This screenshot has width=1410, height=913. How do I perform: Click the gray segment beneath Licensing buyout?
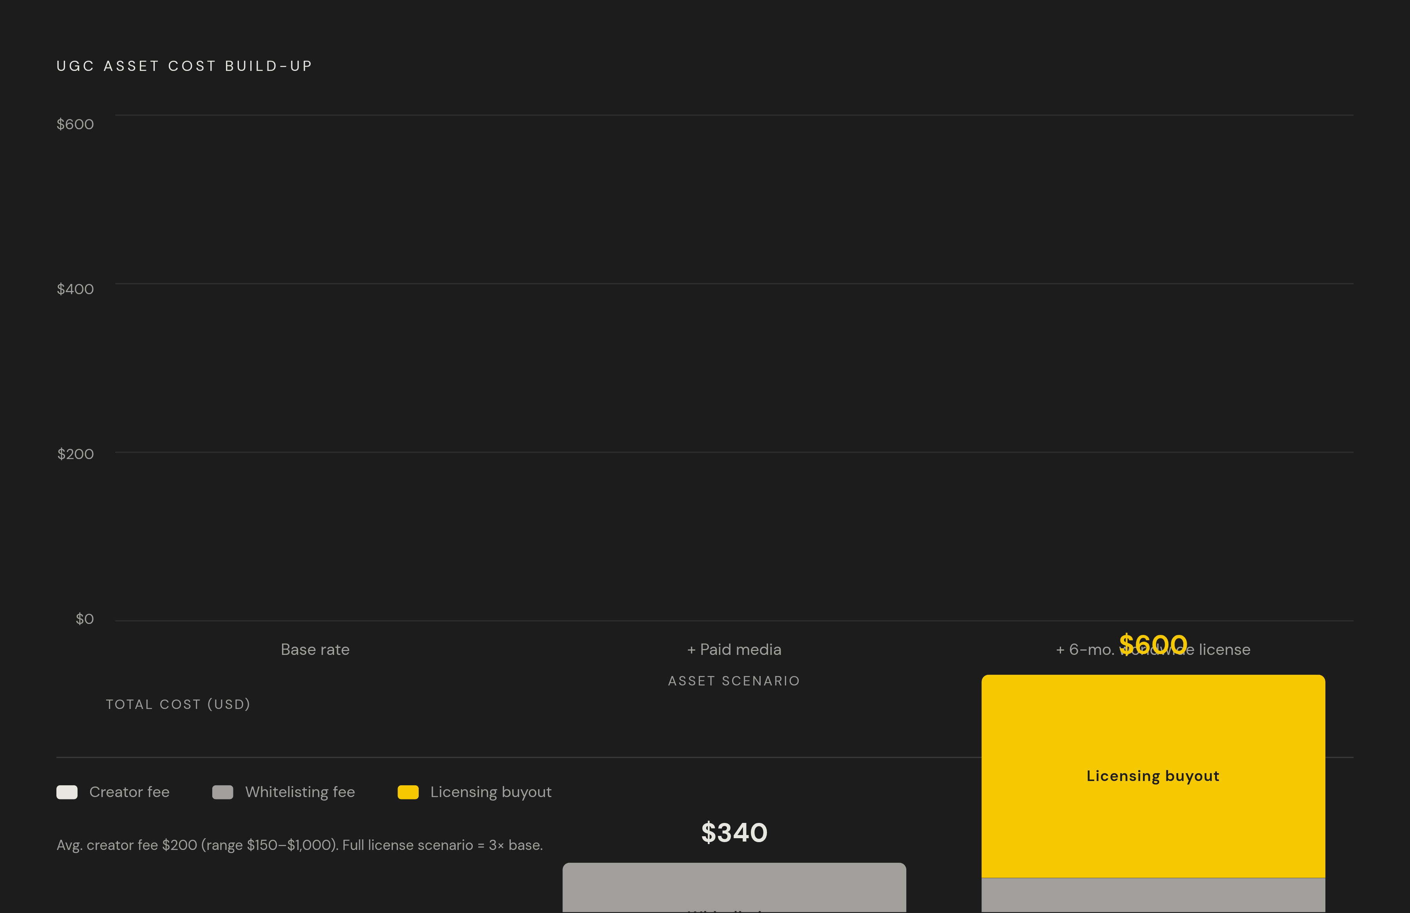click(1153, 895)
